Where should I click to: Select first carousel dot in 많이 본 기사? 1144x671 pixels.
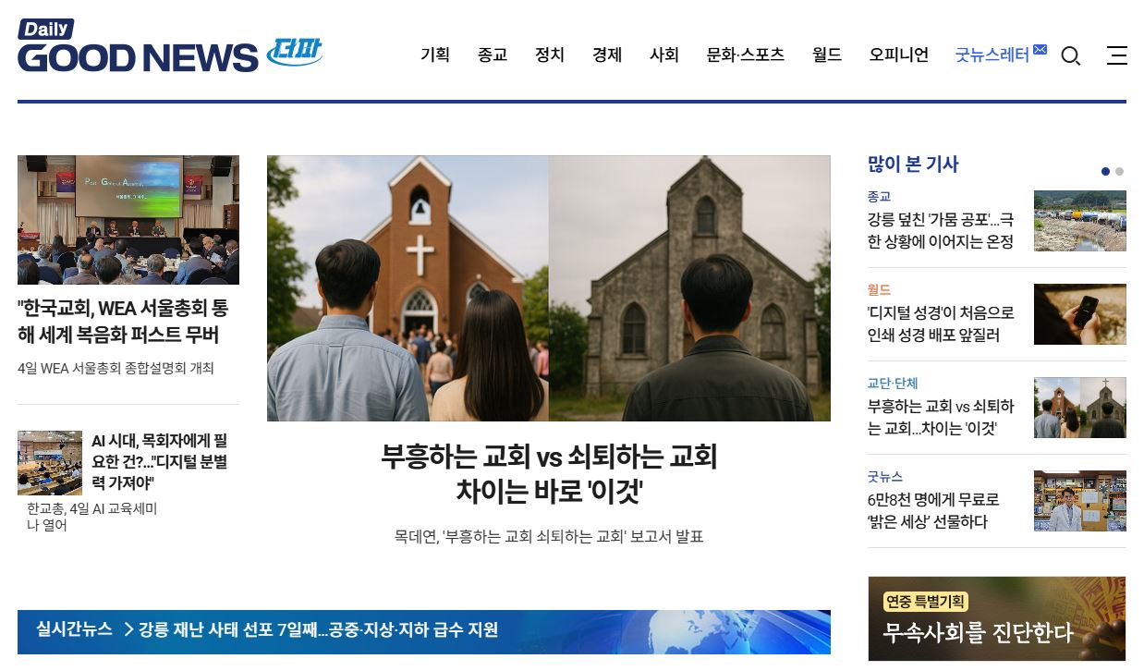(1105, 171)
